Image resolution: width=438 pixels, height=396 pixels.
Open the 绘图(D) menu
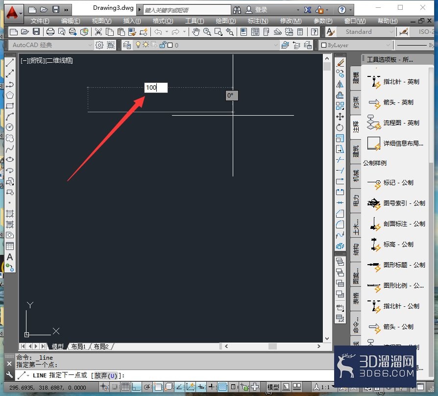(226, 21)
